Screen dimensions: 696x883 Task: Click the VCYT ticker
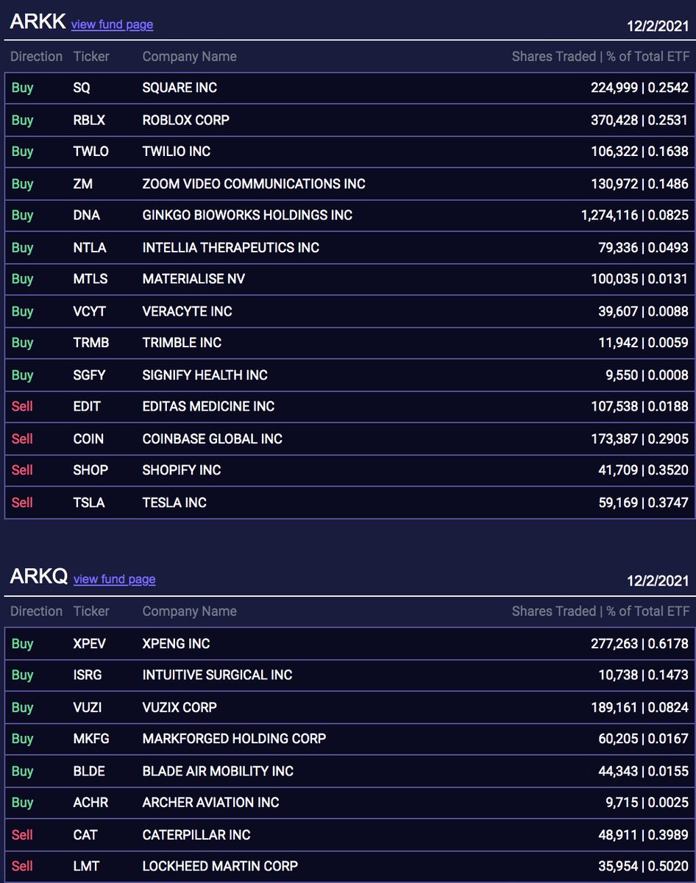(x=90, y=311)
